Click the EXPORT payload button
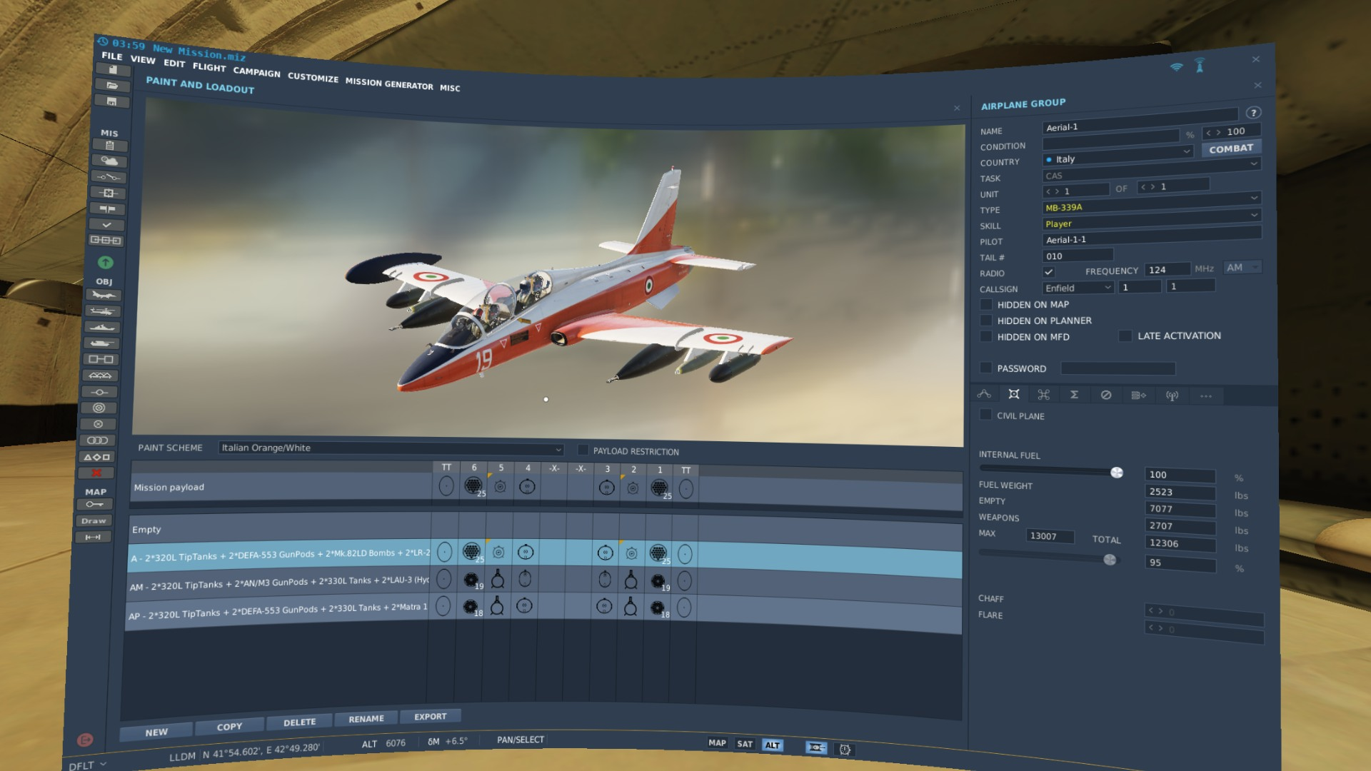Viewport: 1371px width, 771px height. 431,716
